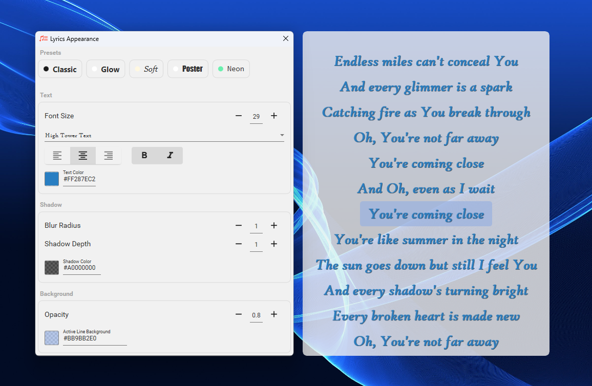The image size is (592, 386).
Task: Edit the Text Color hex field
Action: click(x=79, y=179)
